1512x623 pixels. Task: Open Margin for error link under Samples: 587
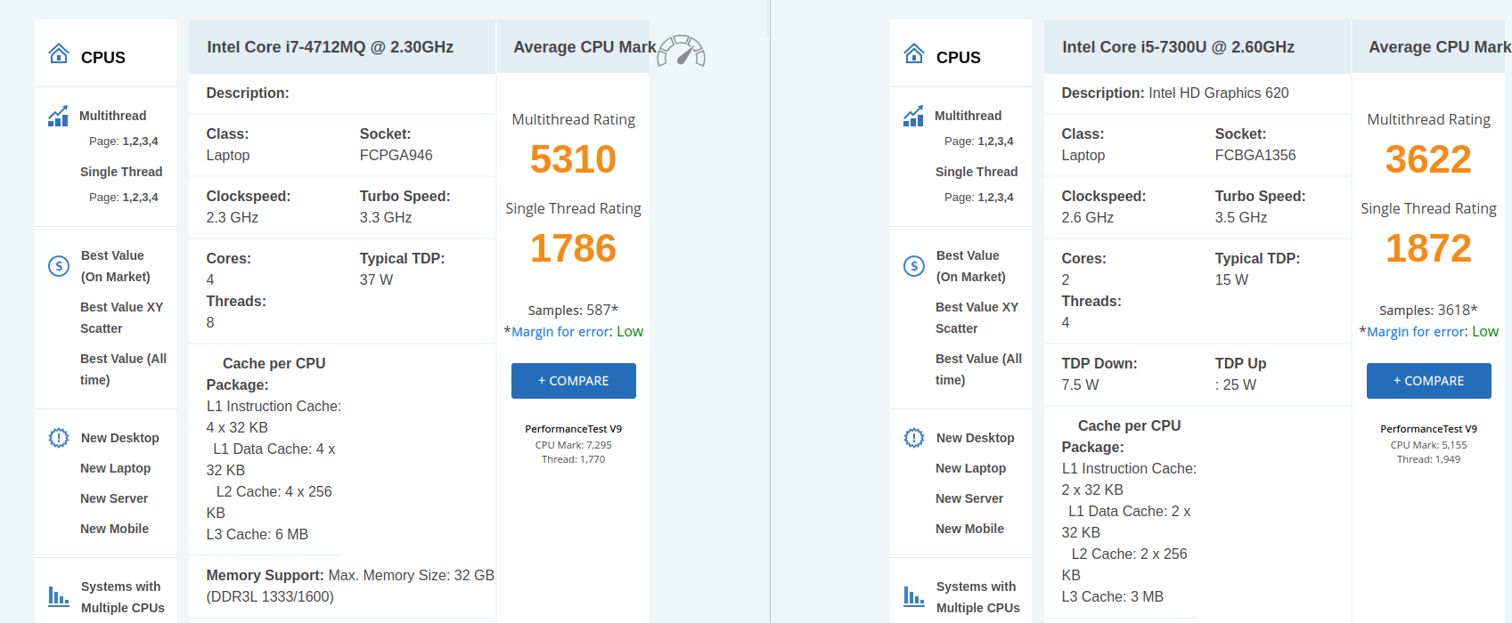tap(561, 332)
